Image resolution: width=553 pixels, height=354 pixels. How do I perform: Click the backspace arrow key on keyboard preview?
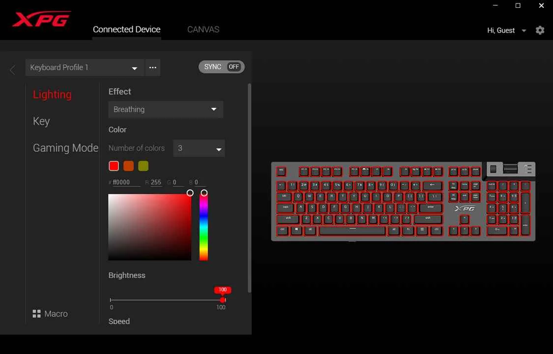click(433, 185)
